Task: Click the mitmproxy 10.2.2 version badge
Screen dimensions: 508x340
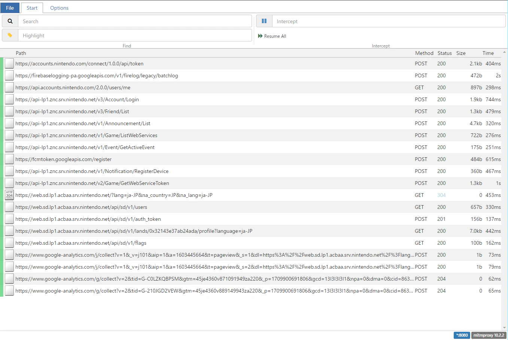Action: point(489,335)
